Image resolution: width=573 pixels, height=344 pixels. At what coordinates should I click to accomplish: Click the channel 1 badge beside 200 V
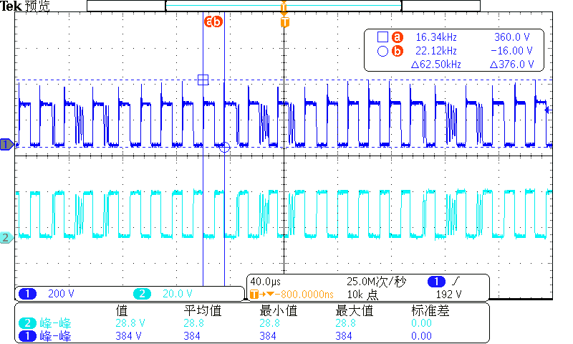[27, 294]
